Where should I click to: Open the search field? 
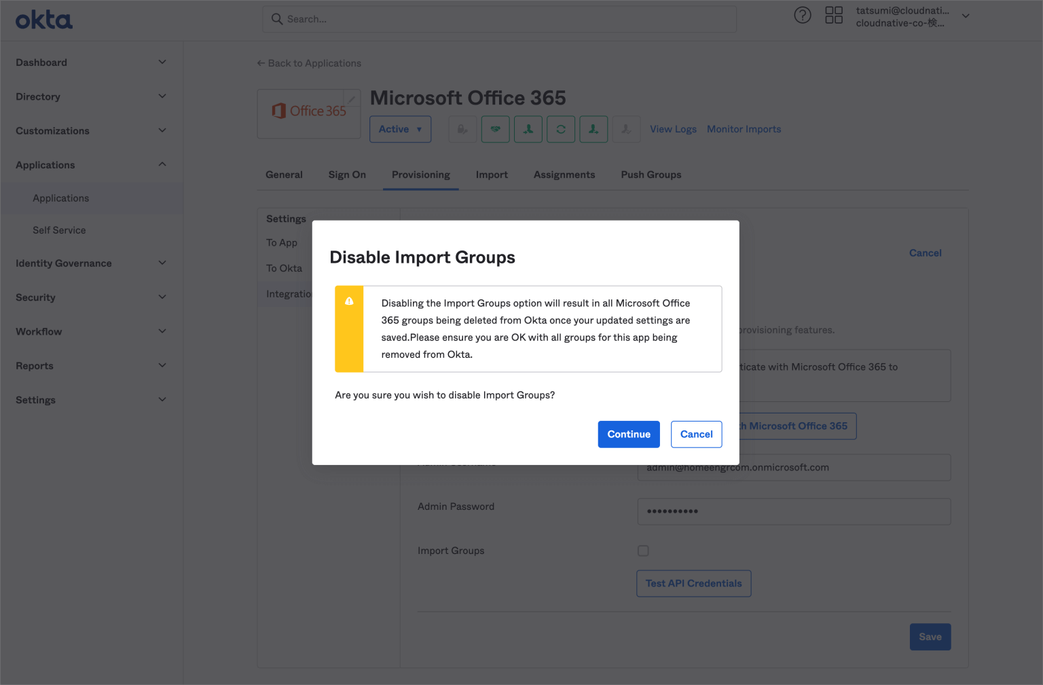(499, 19)
